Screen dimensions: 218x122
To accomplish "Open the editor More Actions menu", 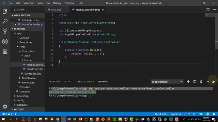I will click(x=214, y=9).
